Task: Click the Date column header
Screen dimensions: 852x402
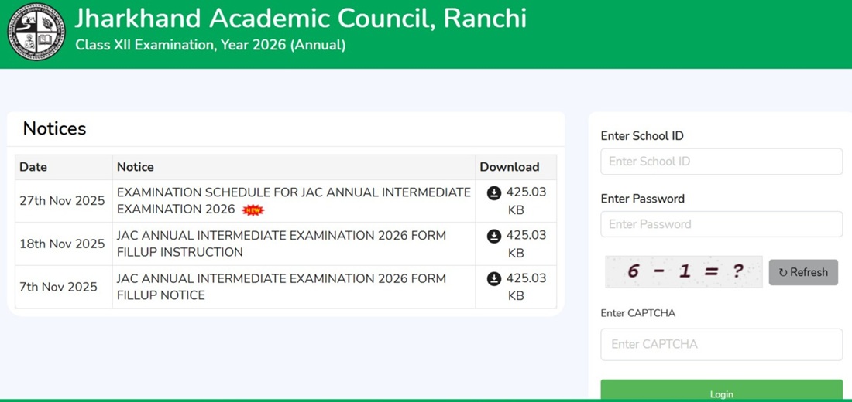Action: point(33,167)
